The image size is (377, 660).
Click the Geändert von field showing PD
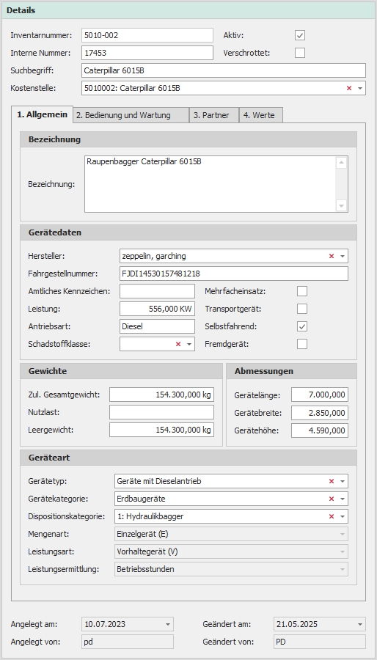319,642
